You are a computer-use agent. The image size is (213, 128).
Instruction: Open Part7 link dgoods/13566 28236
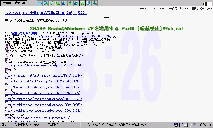pyautogui.click(x=43, y=110)
